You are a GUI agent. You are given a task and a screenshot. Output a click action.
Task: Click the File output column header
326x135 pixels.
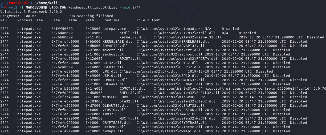pos(148,20)
